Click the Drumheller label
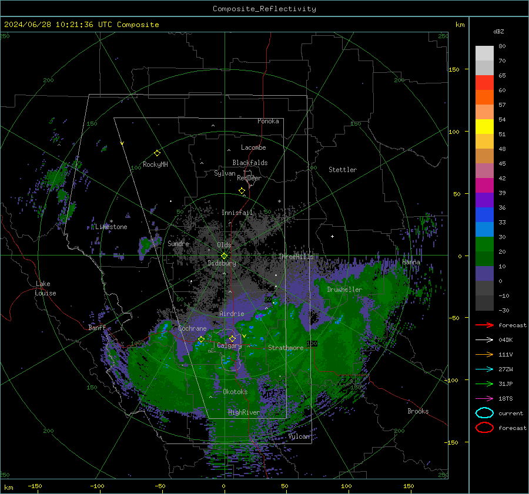The height and width of the screenshot is (494, 529). pyautogui.click(x=344, y=290)
